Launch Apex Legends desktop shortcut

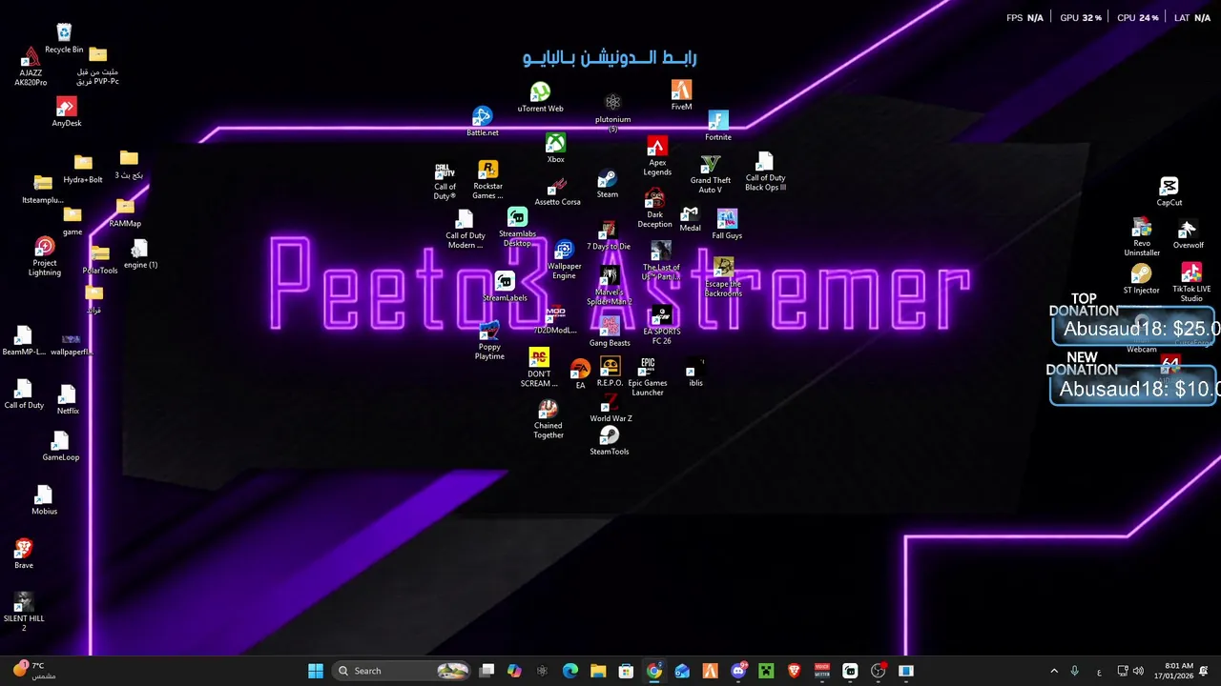coord(657,156)
